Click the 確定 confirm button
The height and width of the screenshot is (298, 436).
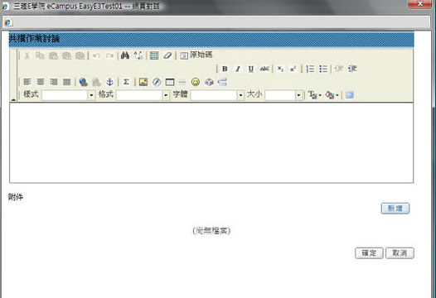coord(369,253)
